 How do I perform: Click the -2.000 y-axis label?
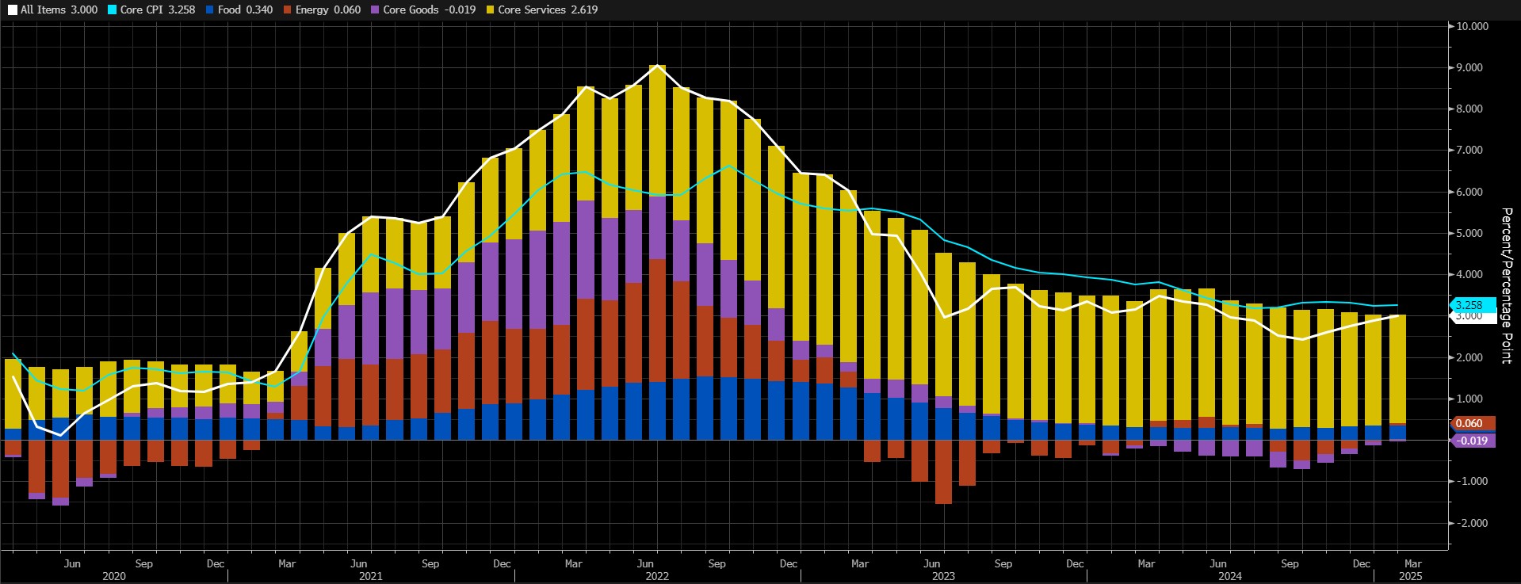[1471, 523]
